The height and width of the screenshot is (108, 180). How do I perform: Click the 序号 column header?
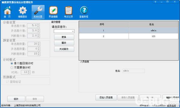pyautogui.click(x=104, y=24)
